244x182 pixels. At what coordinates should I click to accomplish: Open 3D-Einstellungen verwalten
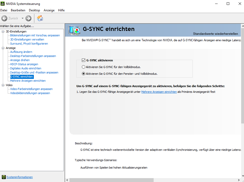click(x=27, y=39)
